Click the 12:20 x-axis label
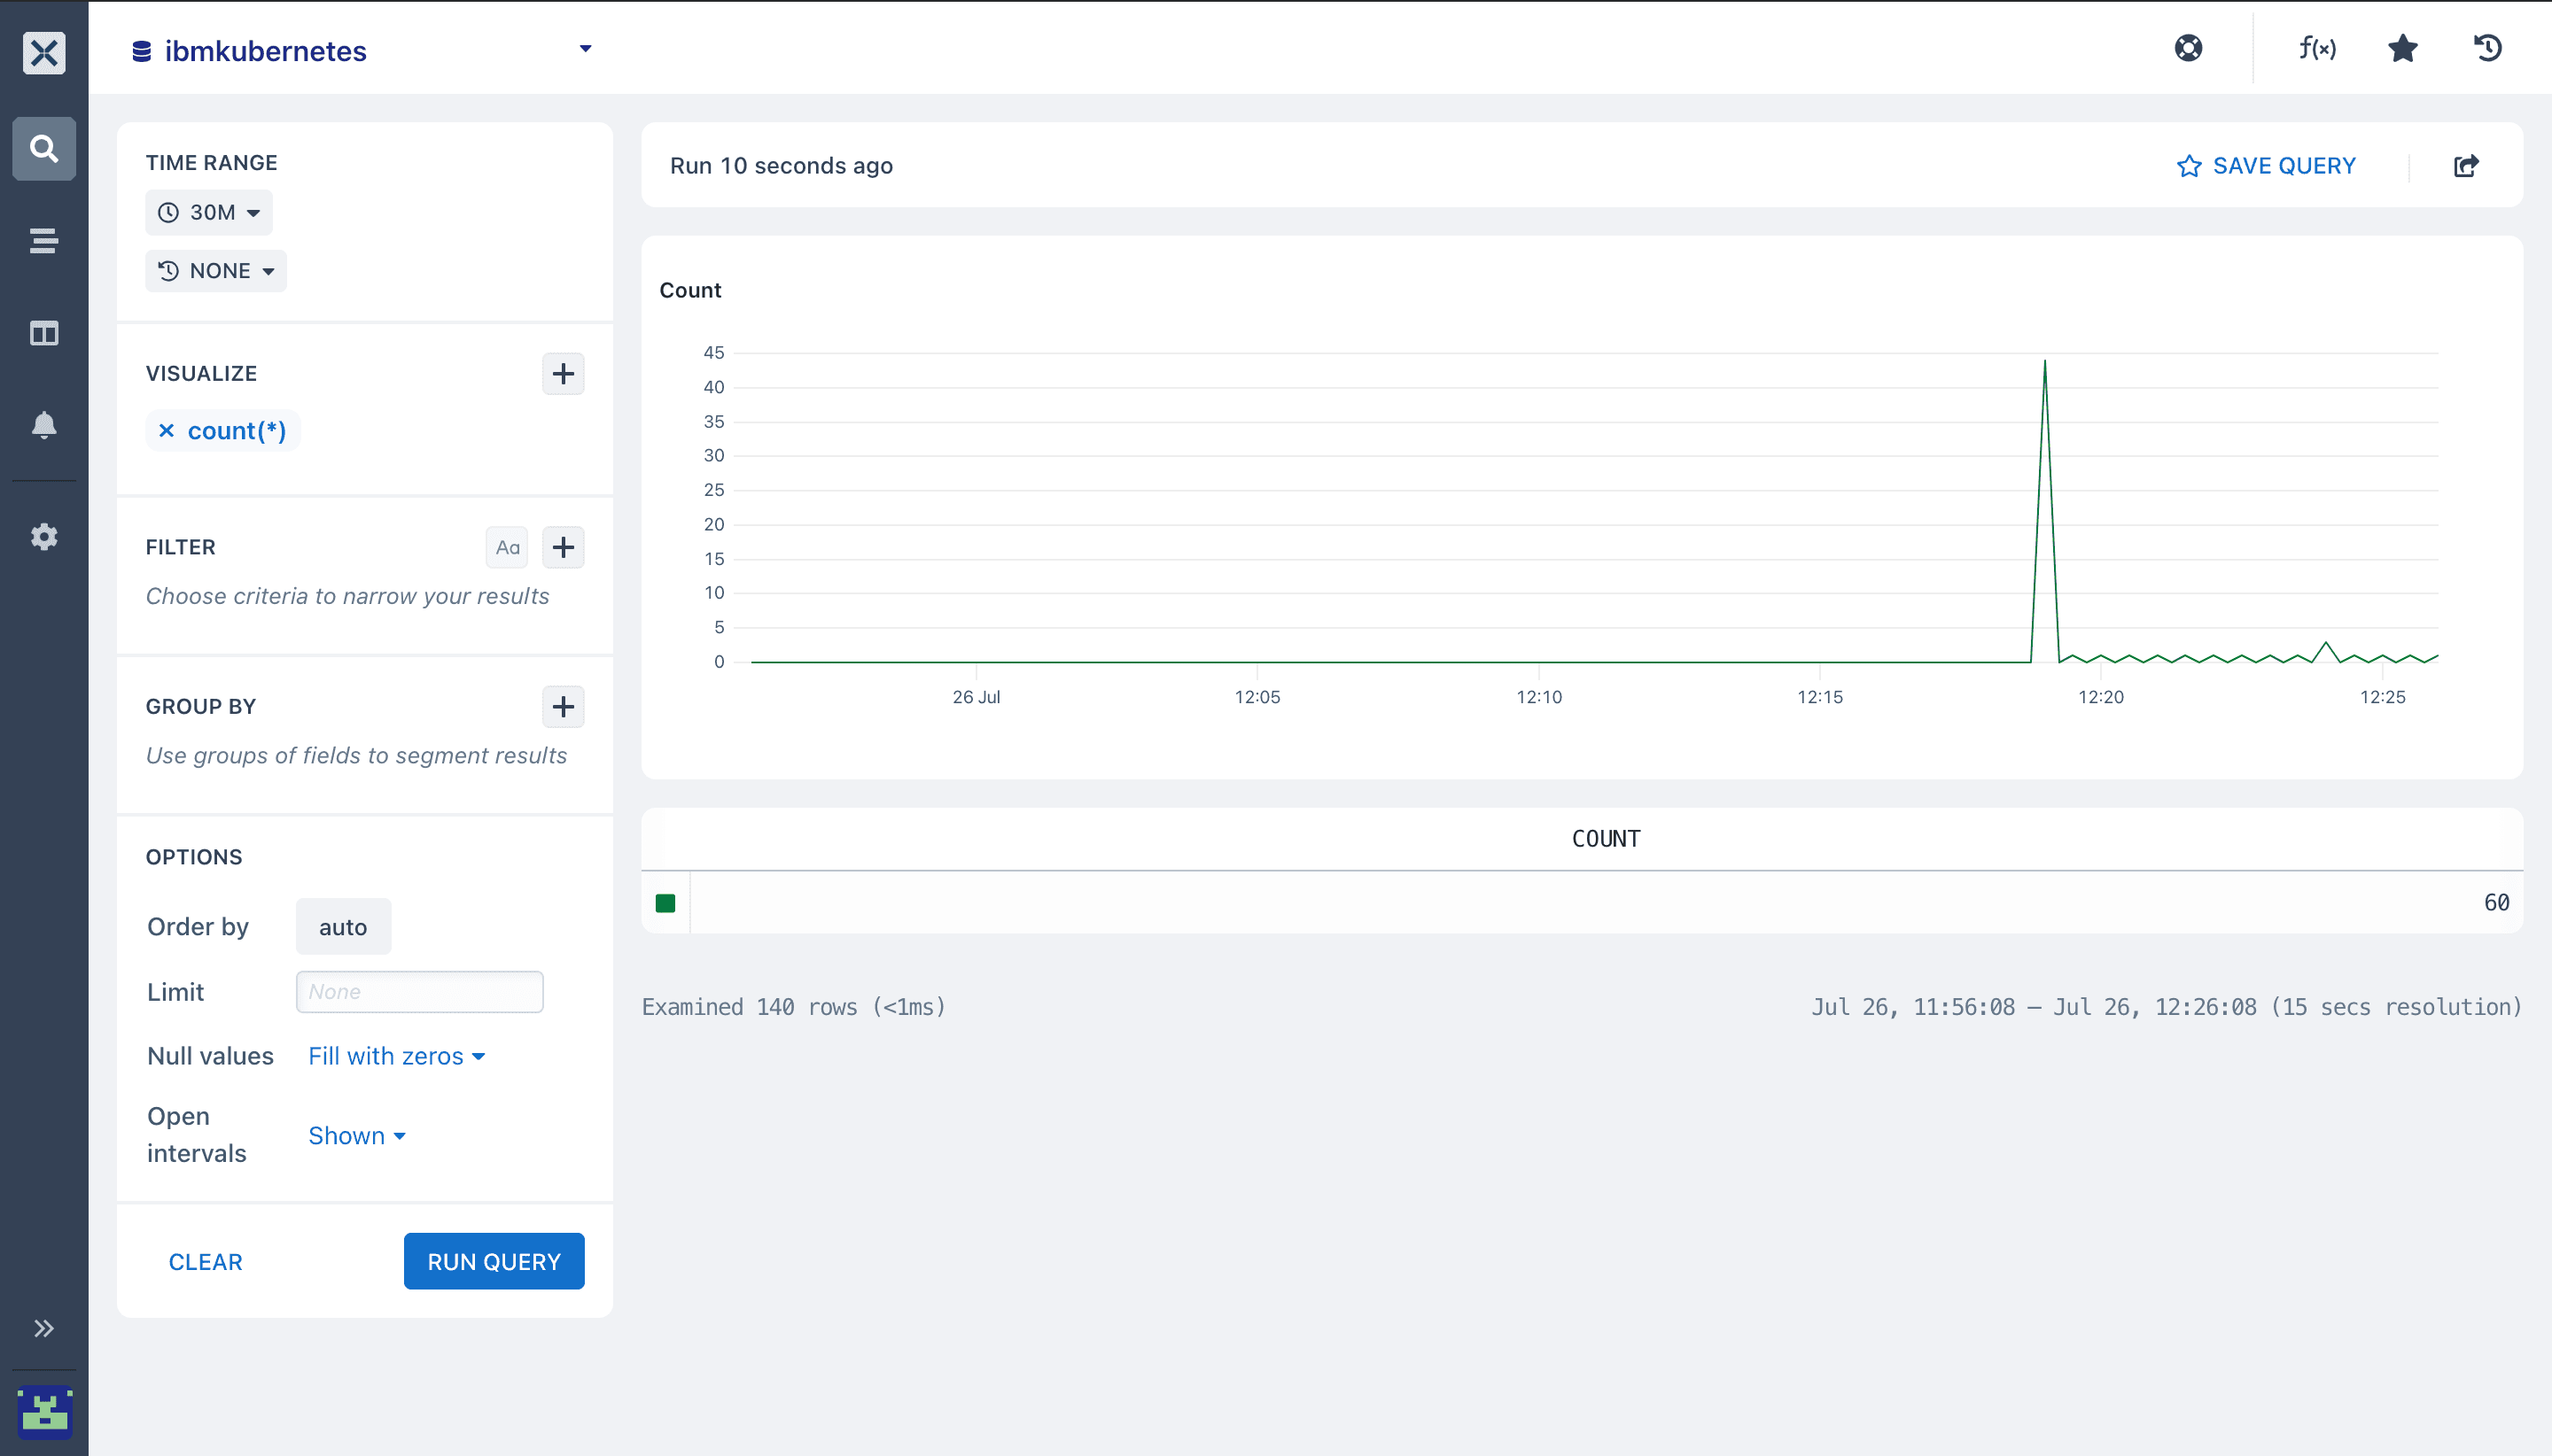 2100,697
